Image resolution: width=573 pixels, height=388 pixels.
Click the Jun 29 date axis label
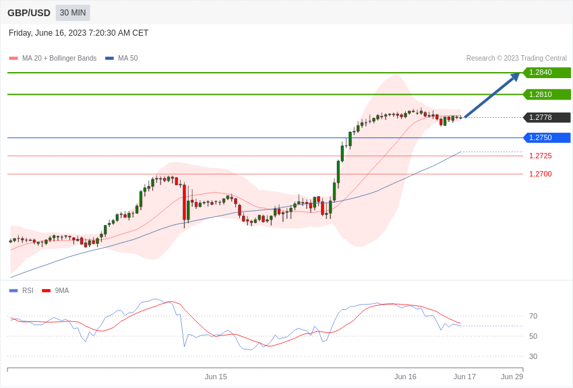pyautogui.click(x=512, y=377)
